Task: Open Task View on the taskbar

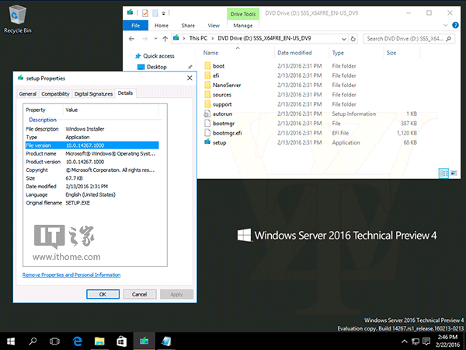Action: 54,341
